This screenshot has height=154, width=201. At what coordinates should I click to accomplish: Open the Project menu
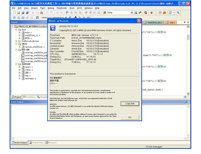(x=34, y=8)
